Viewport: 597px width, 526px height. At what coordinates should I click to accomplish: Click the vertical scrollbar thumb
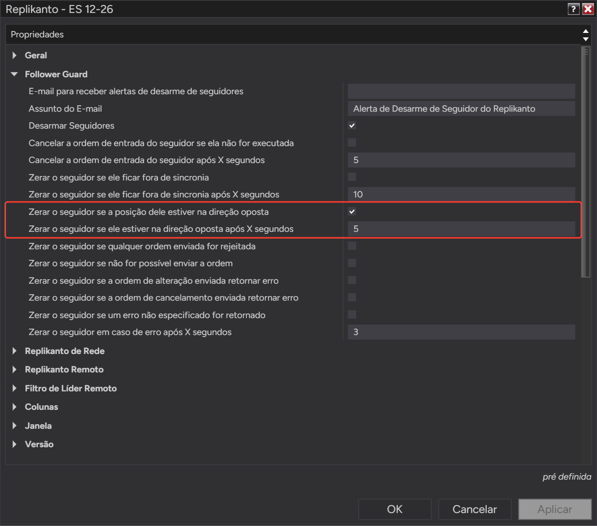[x=586, y=162]
